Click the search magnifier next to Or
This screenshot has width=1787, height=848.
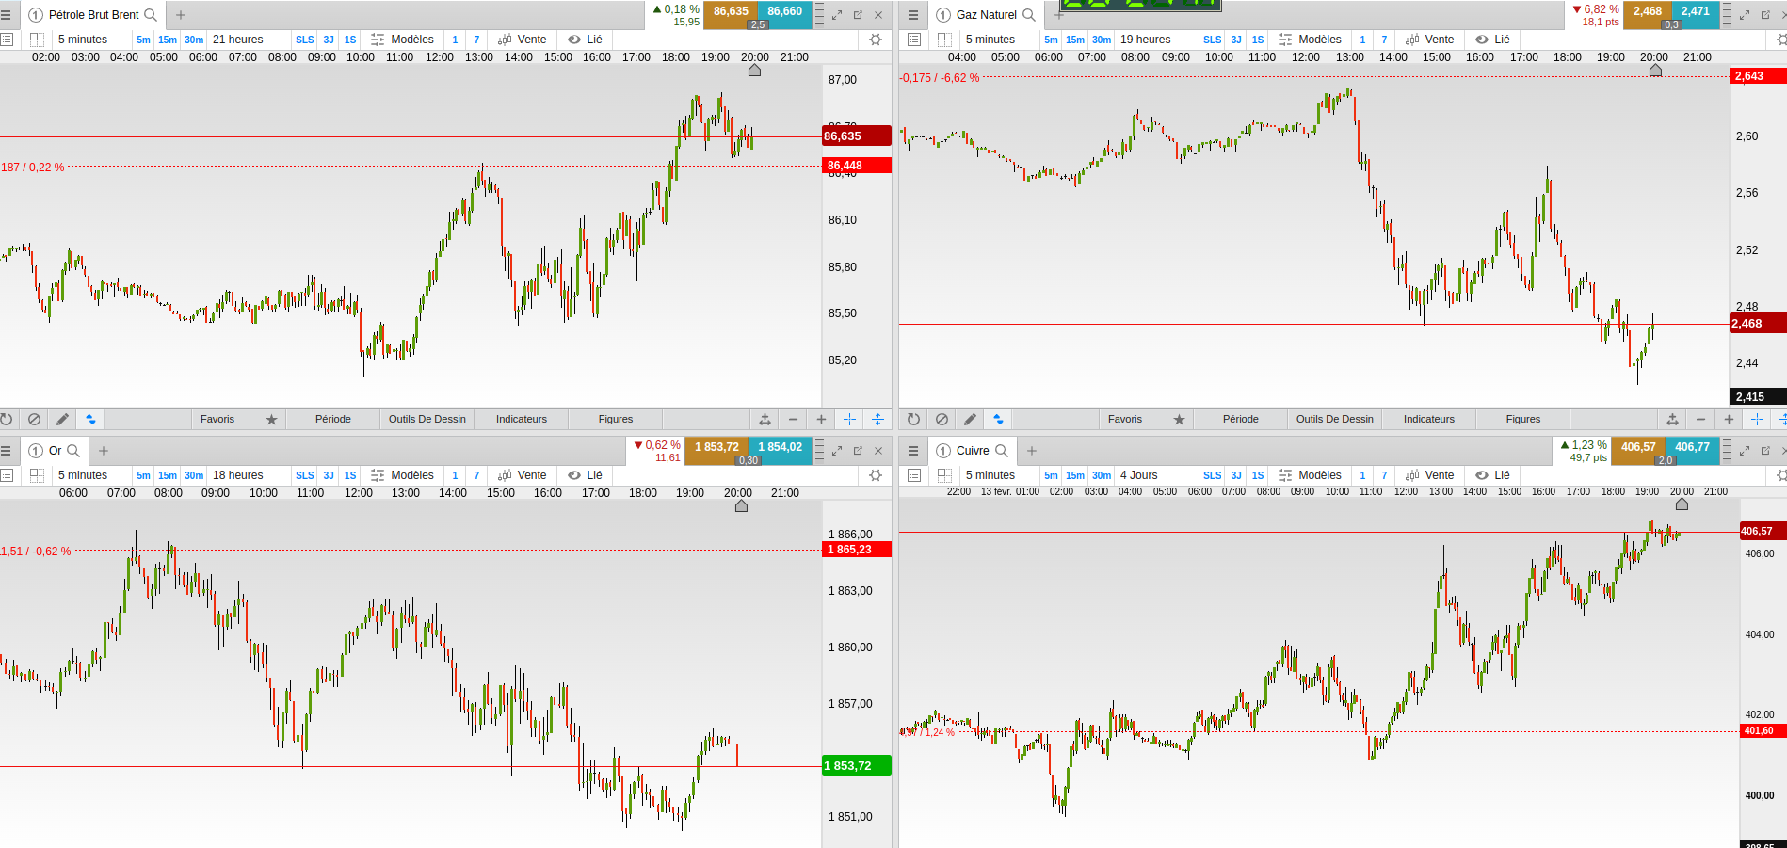[x=73, y=451]
